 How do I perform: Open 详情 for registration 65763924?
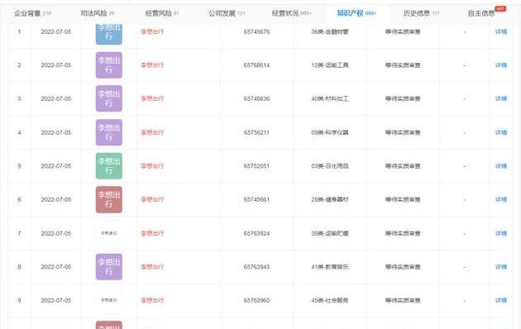click(501, 233)
